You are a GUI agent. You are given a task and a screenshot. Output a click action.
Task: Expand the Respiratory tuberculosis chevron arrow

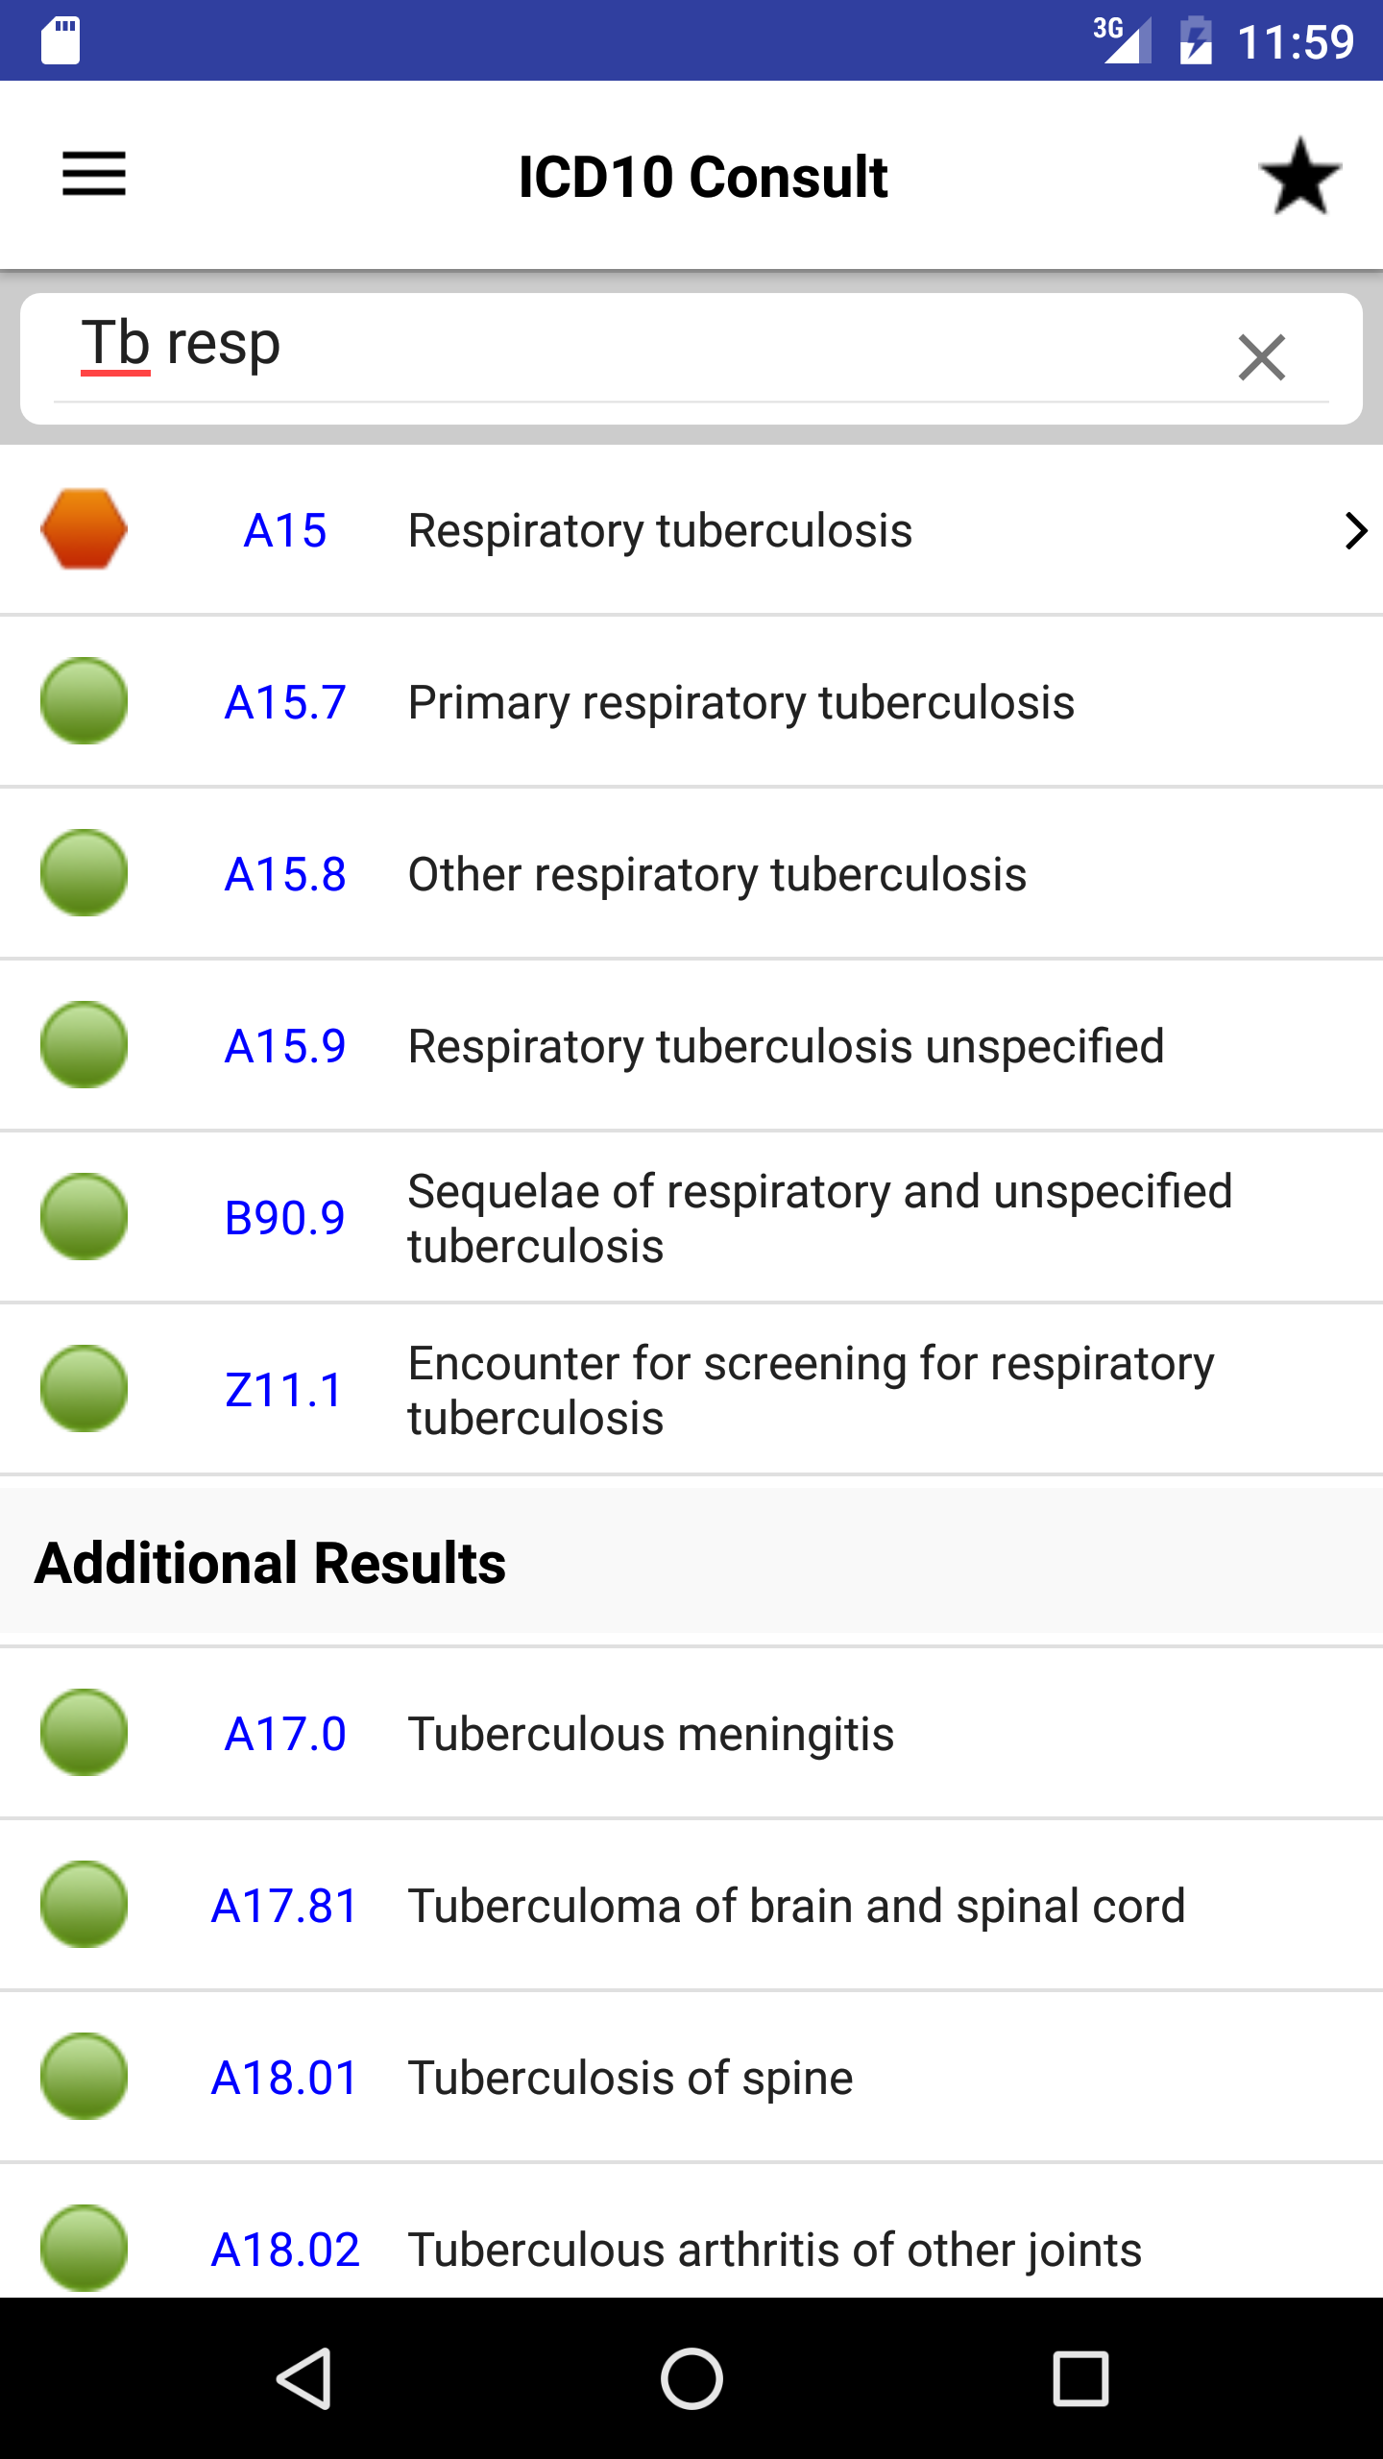(x=1355, y=530)
